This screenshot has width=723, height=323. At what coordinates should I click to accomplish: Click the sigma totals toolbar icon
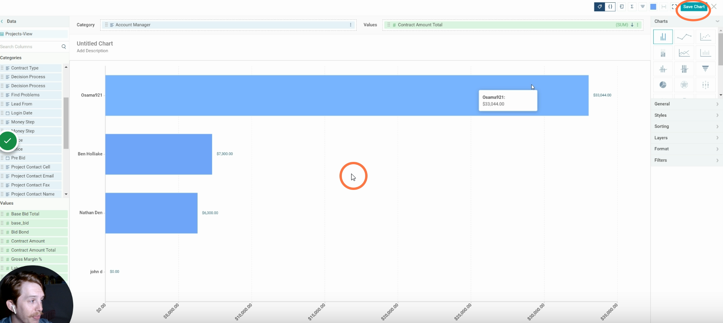(632, 7)
